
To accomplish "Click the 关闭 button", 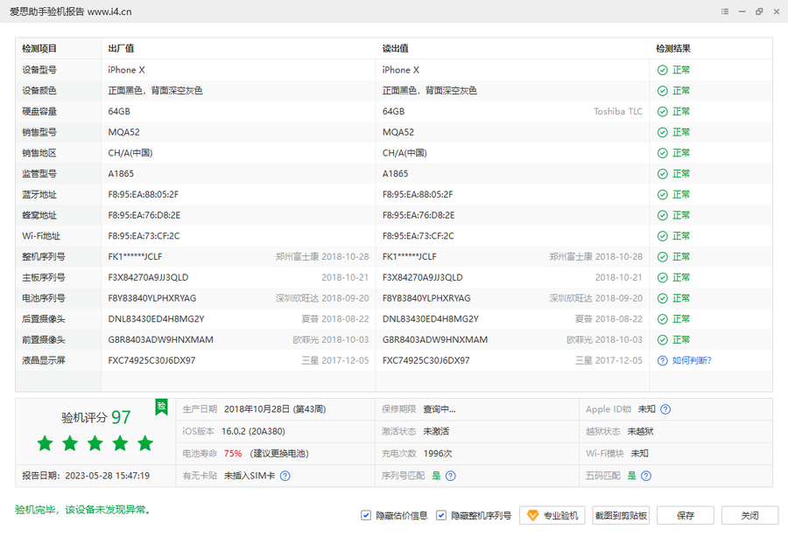I will tap(749, 515).
